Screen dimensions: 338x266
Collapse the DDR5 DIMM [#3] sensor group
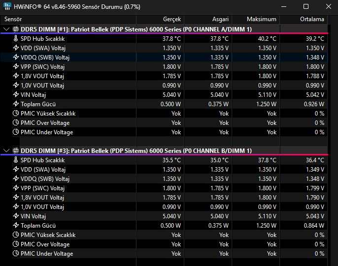tap(6, 150)
